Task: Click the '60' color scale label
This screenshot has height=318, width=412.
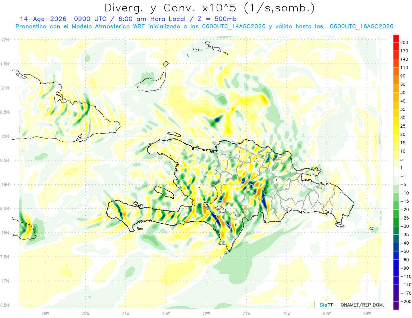Action: pyautogui.click(x=403, y=84)
